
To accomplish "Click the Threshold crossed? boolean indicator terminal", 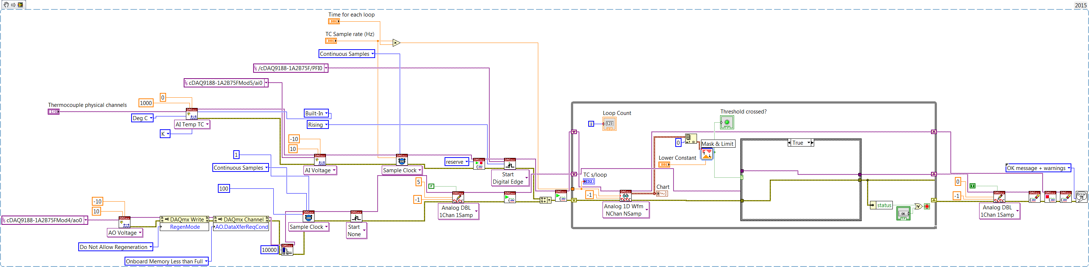I will click(x=727, y=123).
